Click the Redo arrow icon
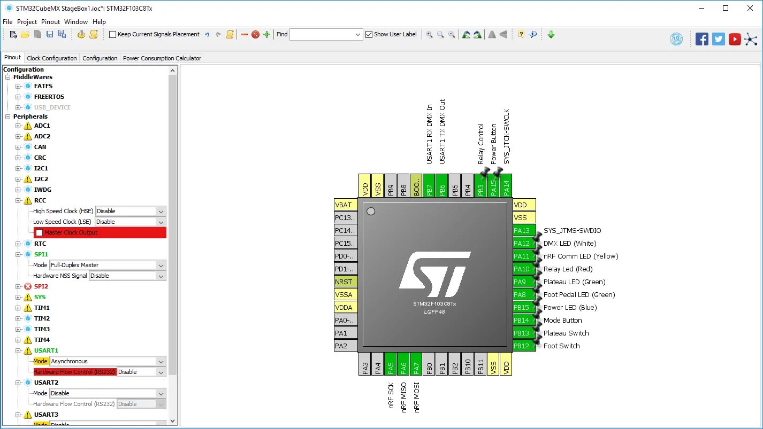The width and height of the screenshot is (763, 429). 218,34
